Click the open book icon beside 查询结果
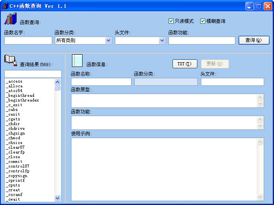Screen dimensions: 274x205 pos(11,60)
